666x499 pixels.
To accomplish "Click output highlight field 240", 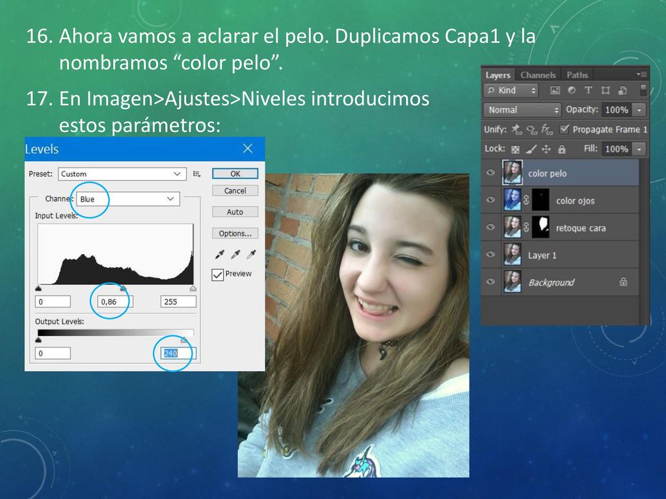I will pyautogui.click(x=178, y=353).
